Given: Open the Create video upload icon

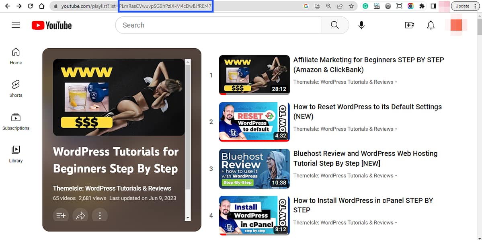Looking at the screenshot, I should 409,25.
